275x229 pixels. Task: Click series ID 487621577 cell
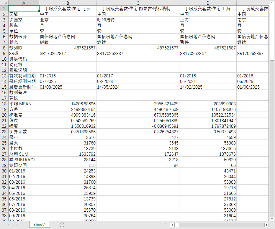click(x=138, y=48)
